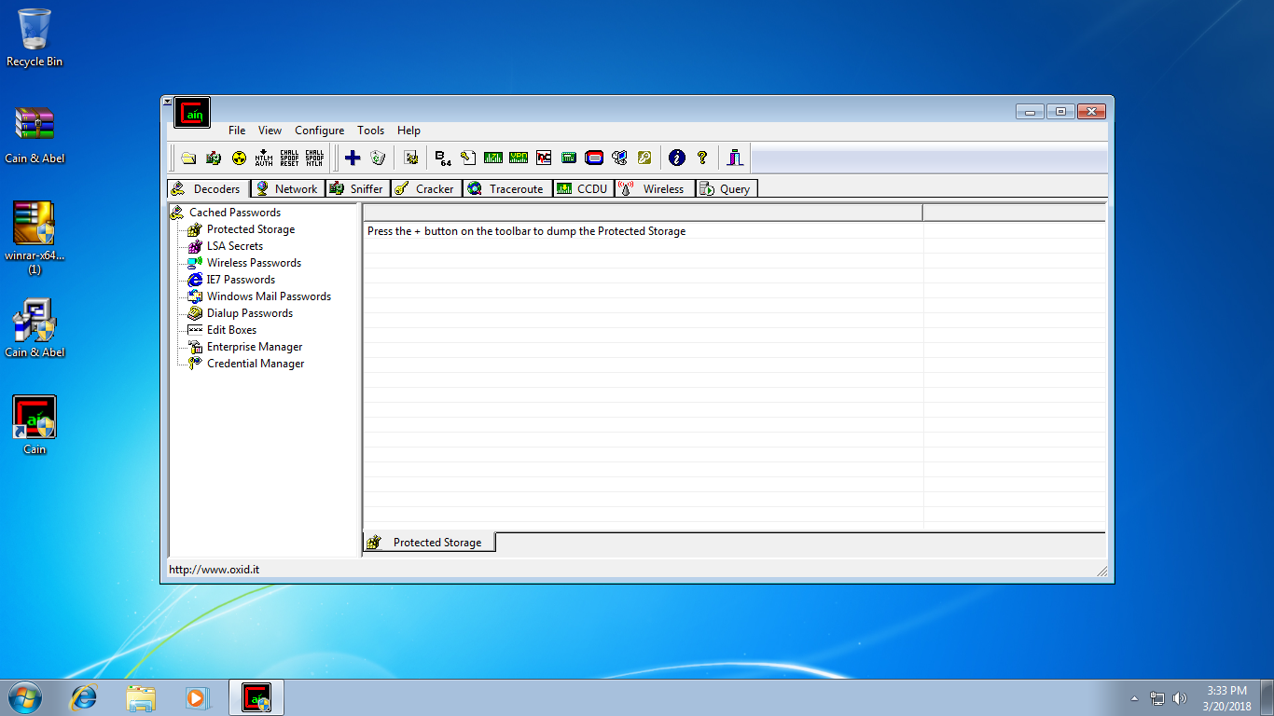Click the Start/Stop Sniffer toolbar icon

coord(214,158)
